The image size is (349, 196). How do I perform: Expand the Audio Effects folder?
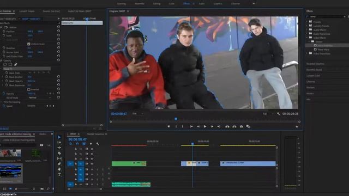coord(307,30)
